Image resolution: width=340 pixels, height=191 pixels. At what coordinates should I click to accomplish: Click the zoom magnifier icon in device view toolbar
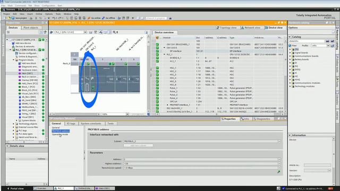tap(114, 32)
